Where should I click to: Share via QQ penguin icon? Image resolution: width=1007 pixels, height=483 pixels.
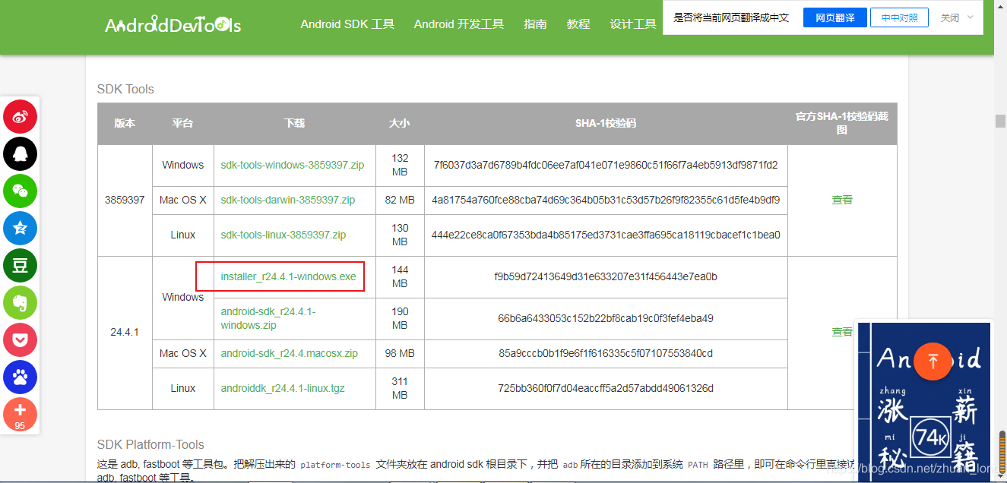coord(20,154)
